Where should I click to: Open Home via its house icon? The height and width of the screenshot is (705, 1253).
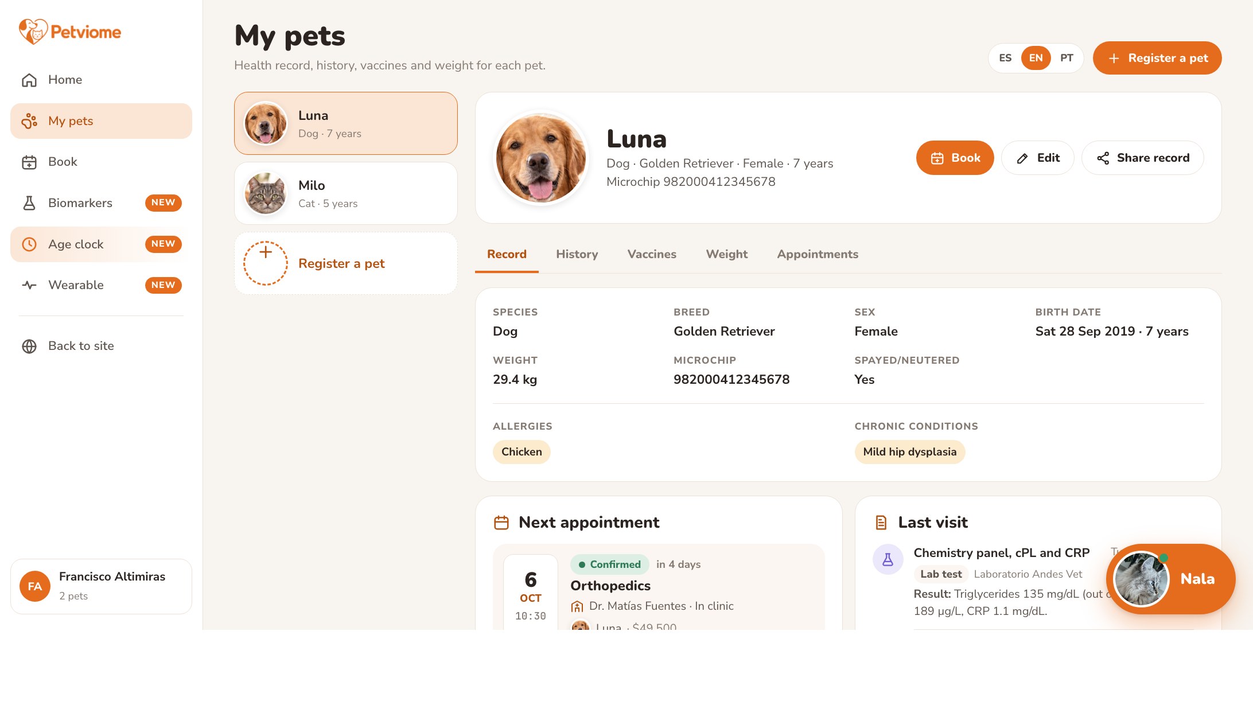click(x=29, y=80)
